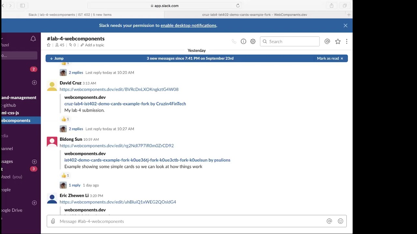
Task: Open cruz-lab4-ist402-demo-cards-example-fork preview link
Action: tap(125, 104)
